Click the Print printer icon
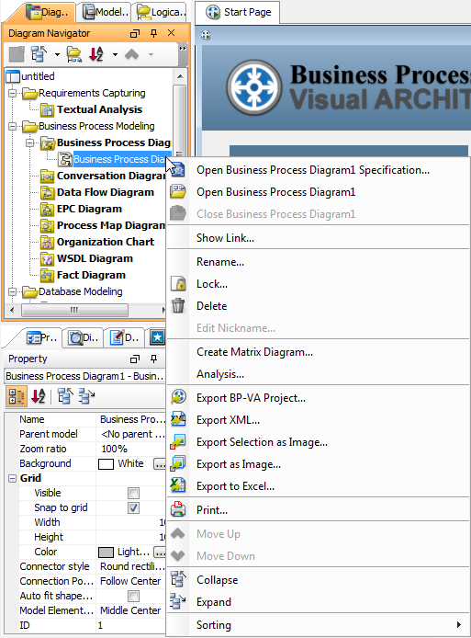This screenshot has width=471, height=638. tap(178, 509)
